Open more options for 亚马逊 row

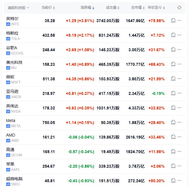[179, 93]
